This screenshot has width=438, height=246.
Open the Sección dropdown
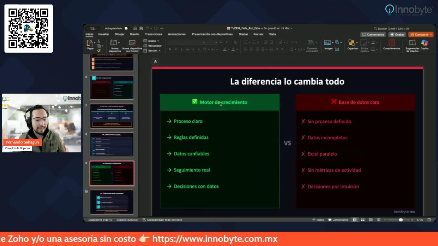pyautogui.click(x=152, y=51)
